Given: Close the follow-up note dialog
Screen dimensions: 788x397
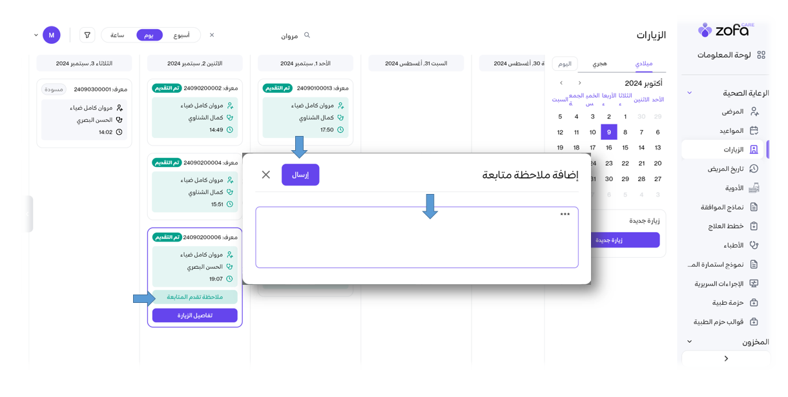Looking at the screenshot, I should (265, 175).
